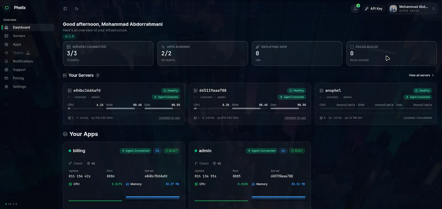Toggle the sidebar panel icon
The image size is (442, 209).
(65, 9)
